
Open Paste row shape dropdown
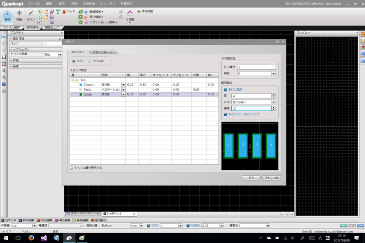pyautogui.click(x=123, y=89)
